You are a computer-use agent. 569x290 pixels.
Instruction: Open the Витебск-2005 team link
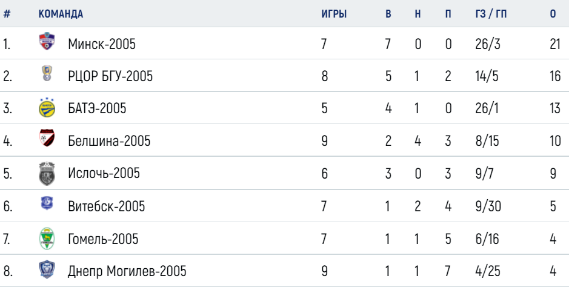[x=106, y=206]
